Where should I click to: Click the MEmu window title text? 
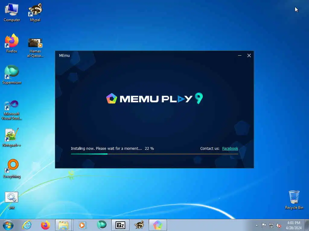(x=65, y=56)
